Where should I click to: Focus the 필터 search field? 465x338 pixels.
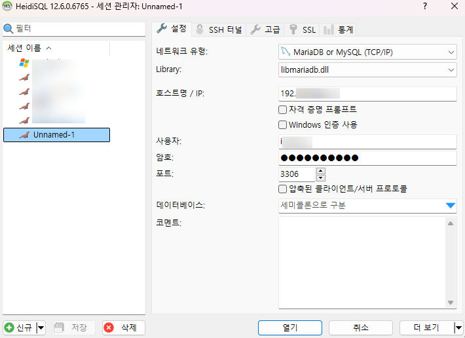pyautogui.click(x=74, y=29)
